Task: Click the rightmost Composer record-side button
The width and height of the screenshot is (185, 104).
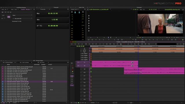Action: (x=183, y=40)
